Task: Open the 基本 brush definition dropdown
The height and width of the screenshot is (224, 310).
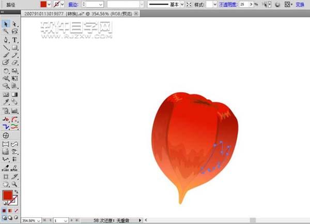Action: [x=182, y=4]
